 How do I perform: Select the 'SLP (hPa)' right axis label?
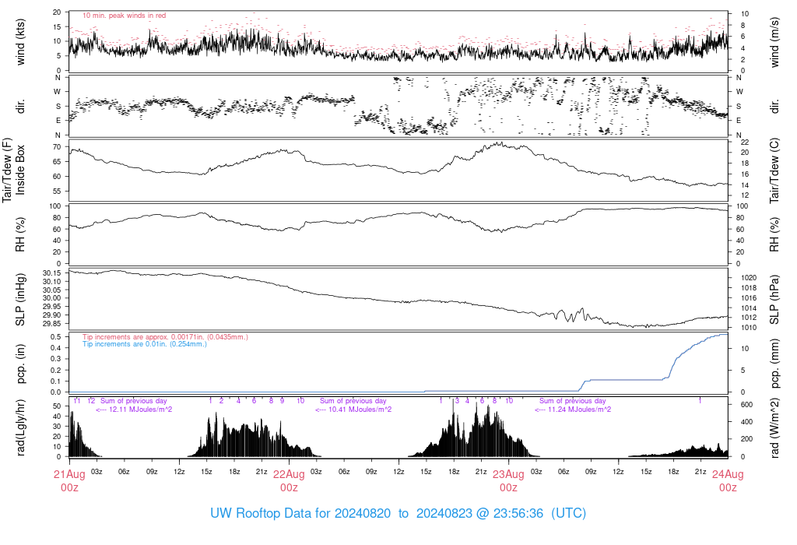774,300
